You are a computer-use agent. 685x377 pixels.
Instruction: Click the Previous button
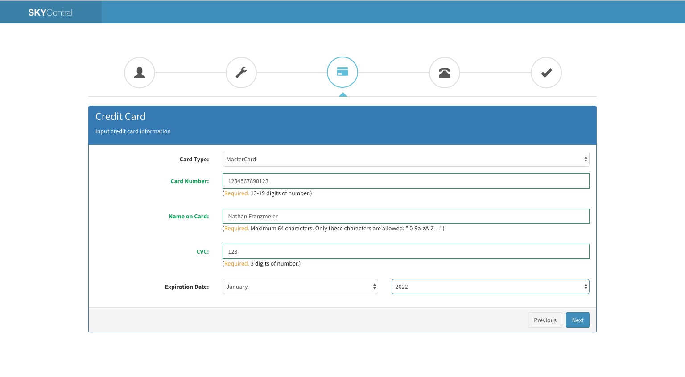pos(545,320)
